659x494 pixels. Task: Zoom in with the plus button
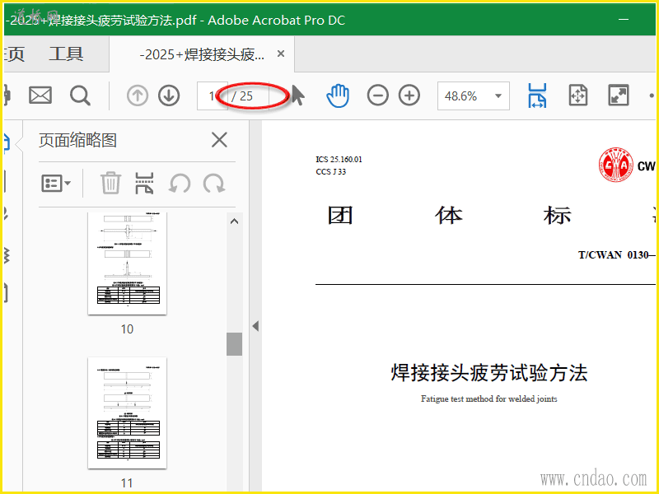(x=409, y=96)
